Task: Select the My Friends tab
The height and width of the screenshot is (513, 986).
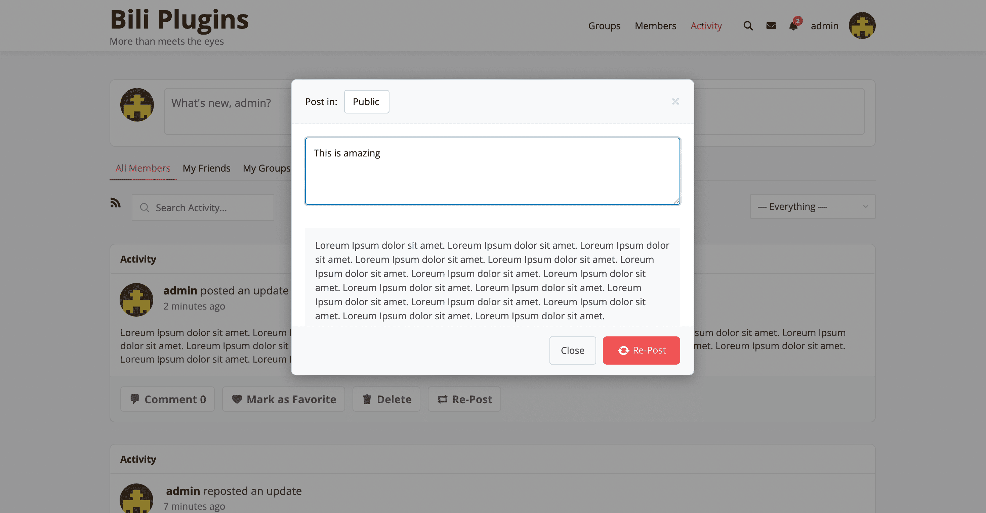Action: (206, 168)
